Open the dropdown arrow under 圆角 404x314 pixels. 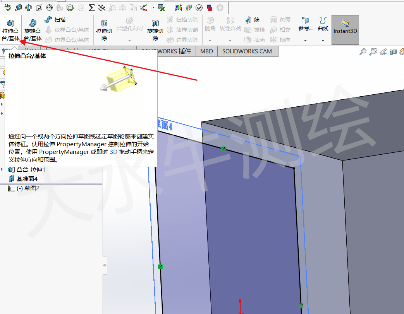(x=210, y=41)
